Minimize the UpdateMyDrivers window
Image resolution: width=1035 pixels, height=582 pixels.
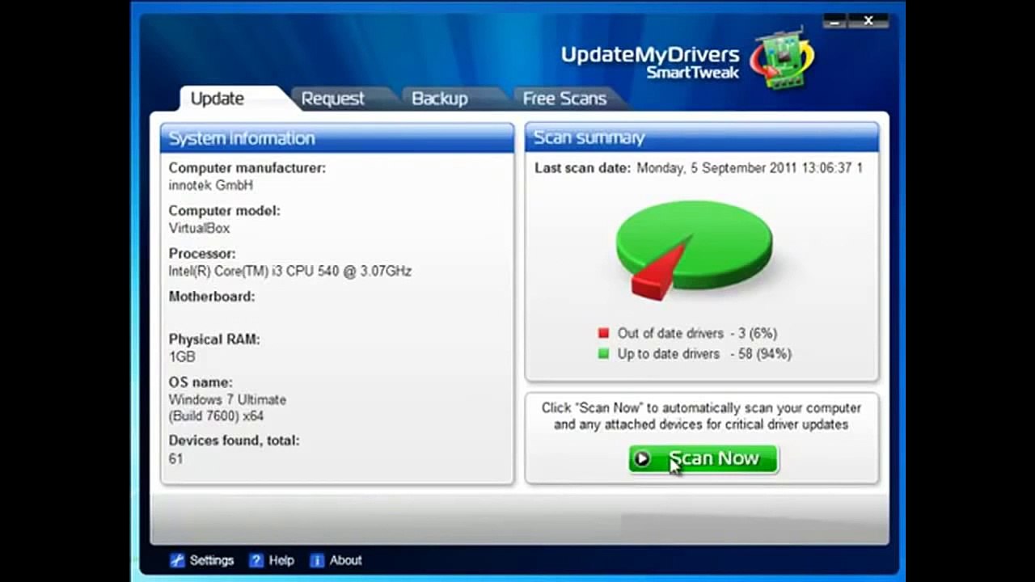click(835, 20)
